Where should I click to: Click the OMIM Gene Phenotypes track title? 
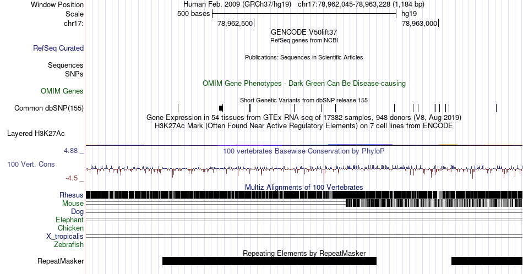click(x=304, y=83)
